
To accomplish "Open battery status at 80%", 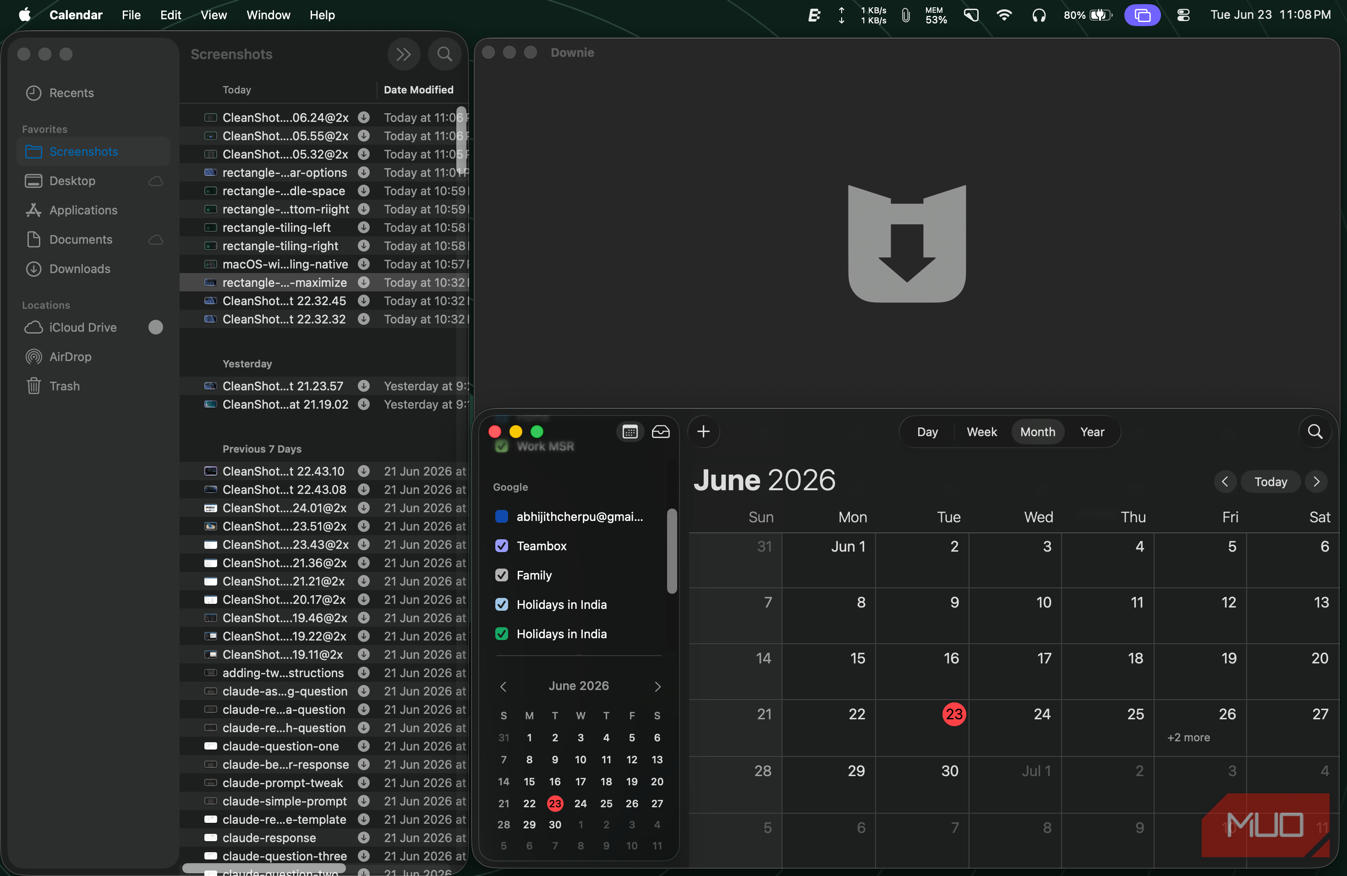I will [x=1088, y=15].
